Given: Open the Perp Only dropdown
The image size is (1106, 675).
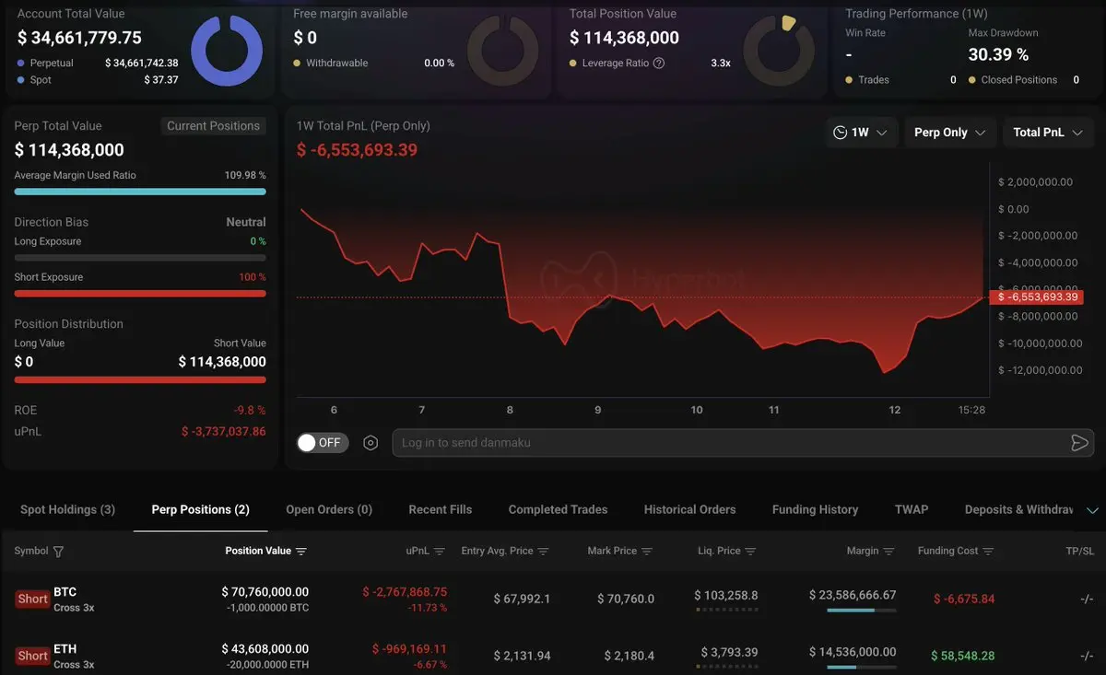Looking at the screenshot, I should pos(950,133).
